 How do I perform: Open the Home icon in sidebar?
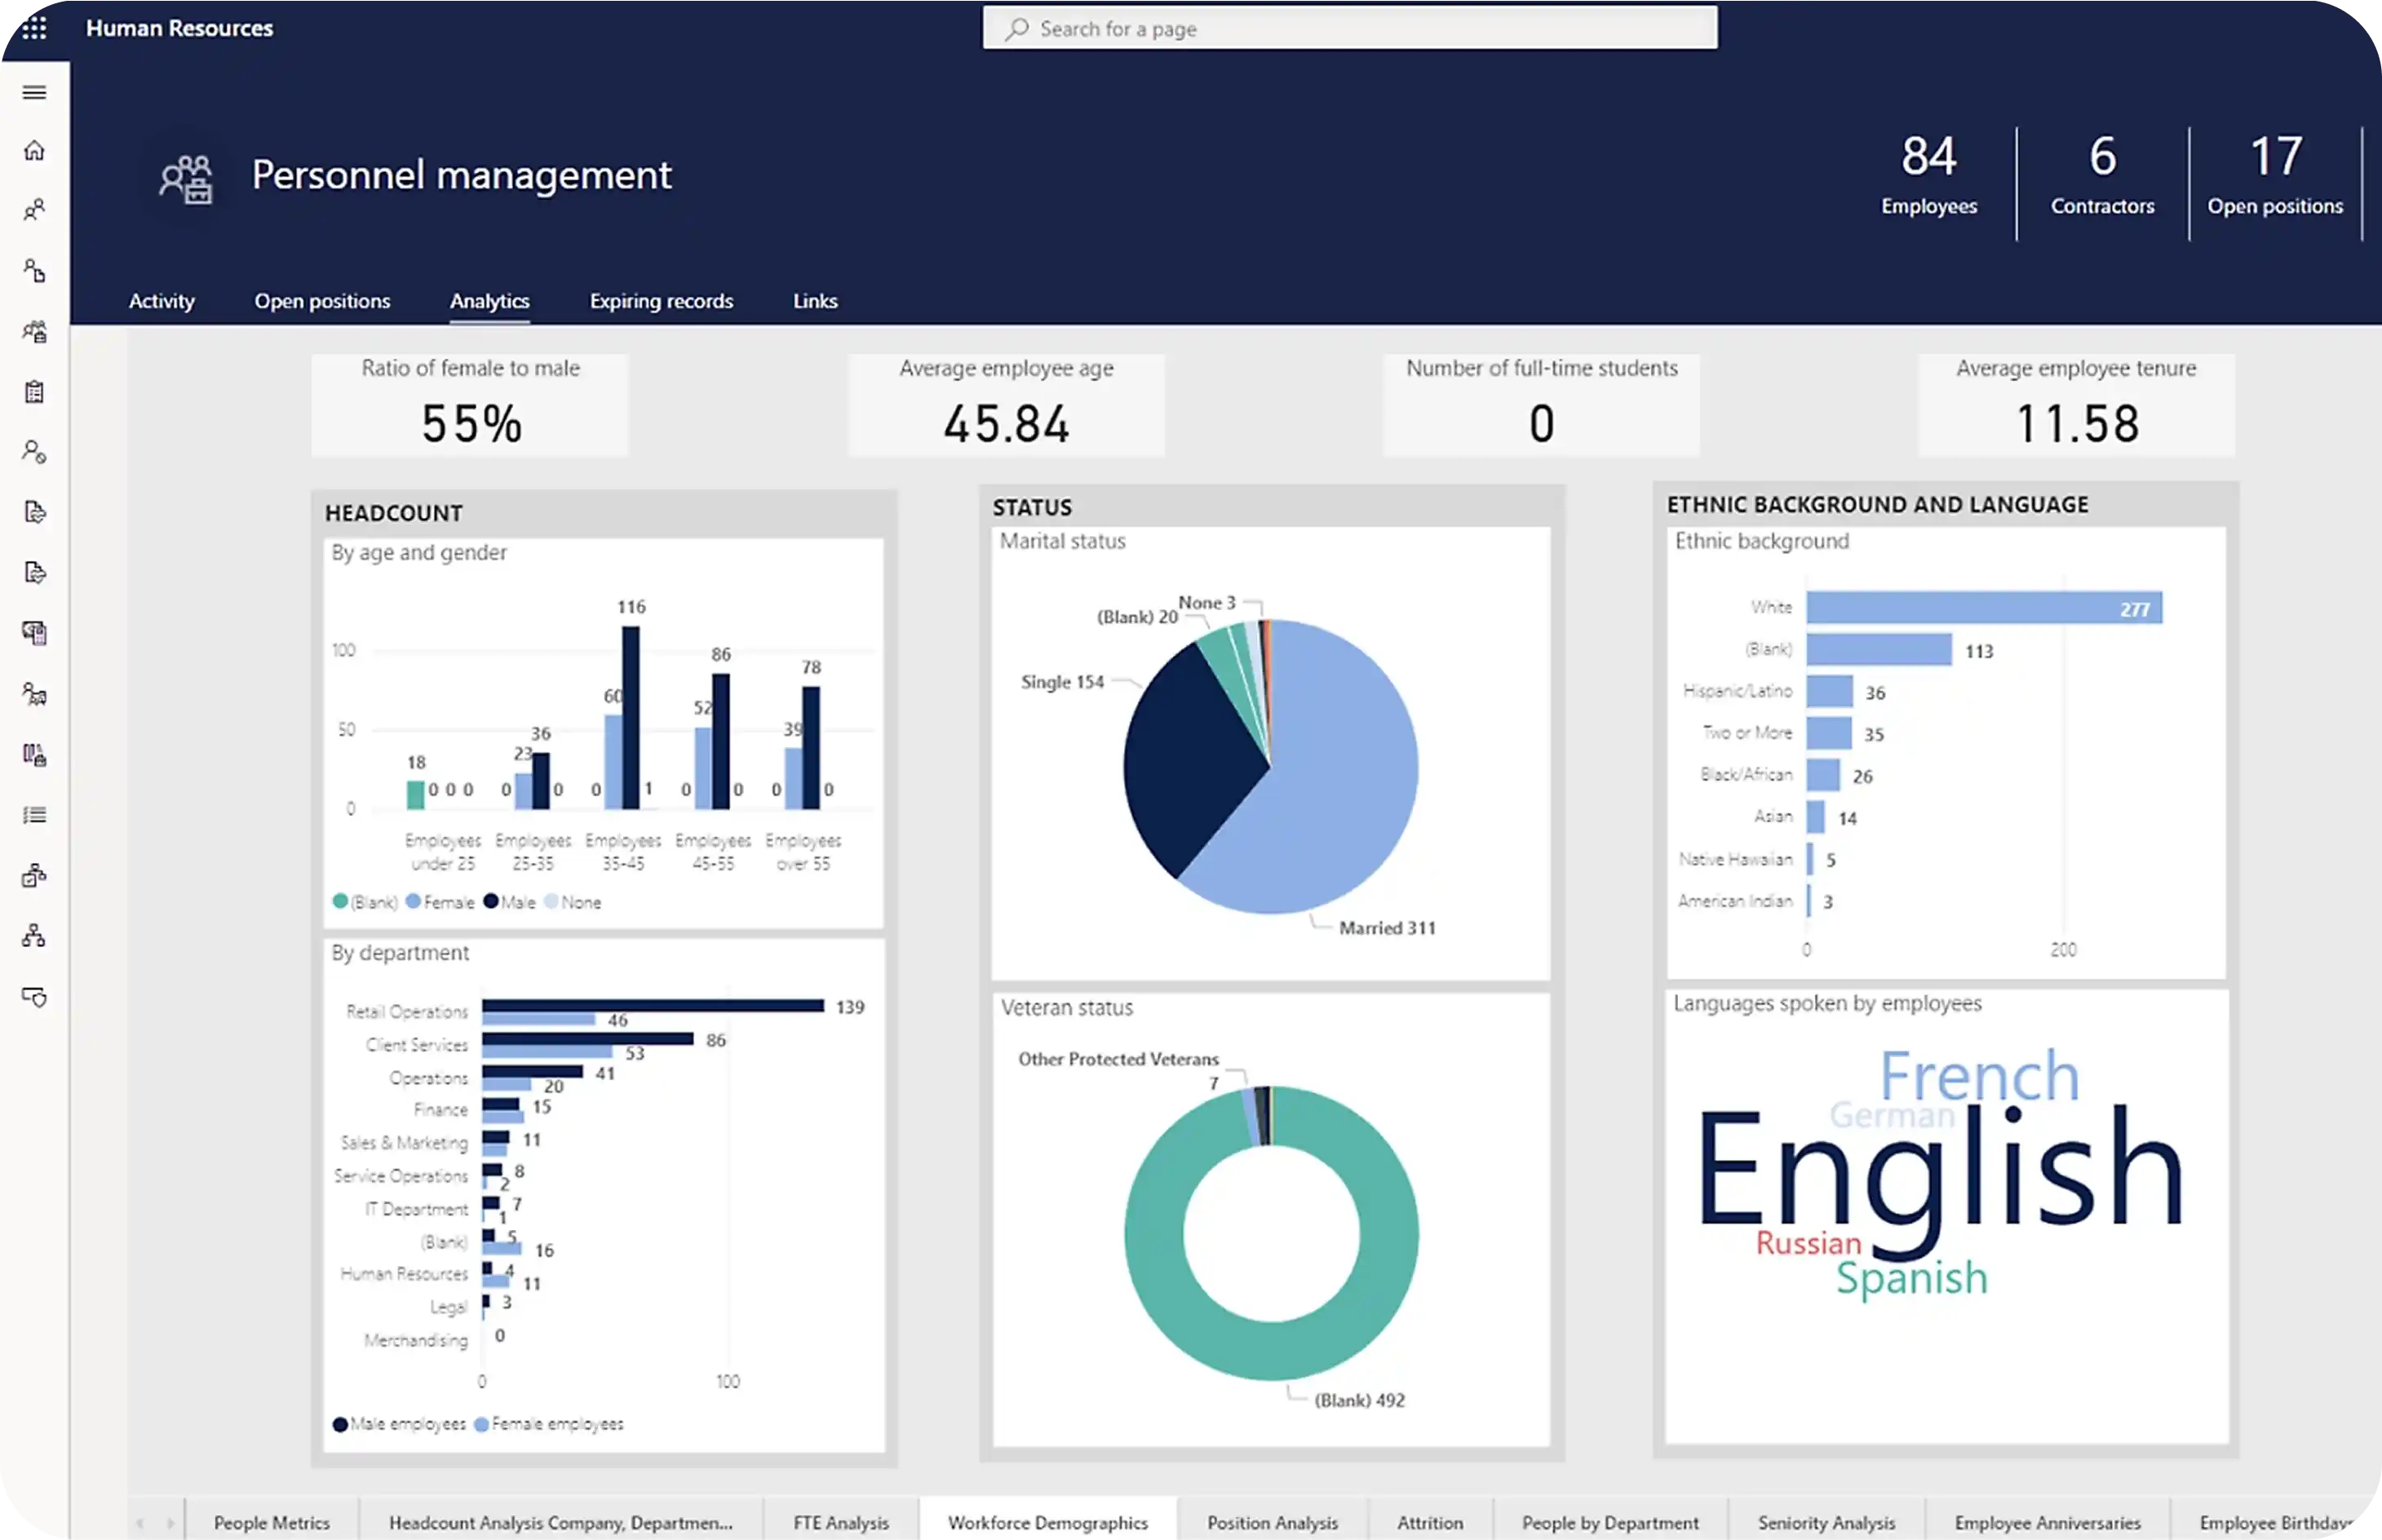[x=34, y=152]
